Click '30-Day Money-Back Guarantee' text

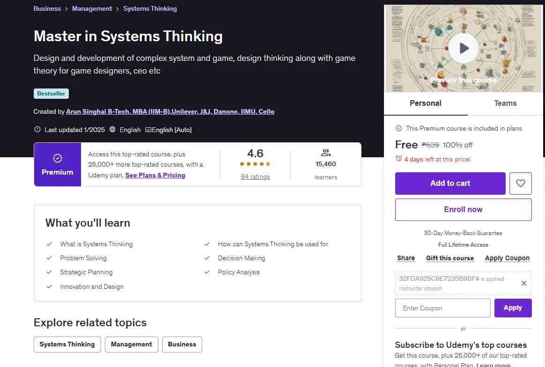pyautogui.click(x=463, y=233)
